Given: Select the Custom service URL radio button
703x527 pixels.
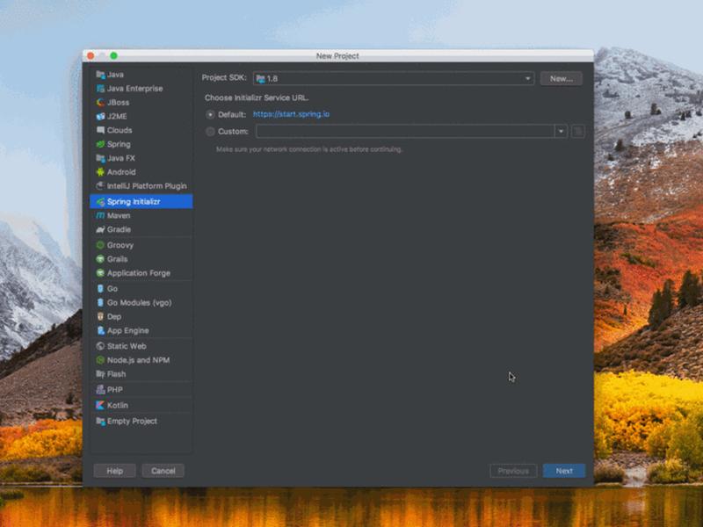Looking at the screenshot, I should 210,131.
